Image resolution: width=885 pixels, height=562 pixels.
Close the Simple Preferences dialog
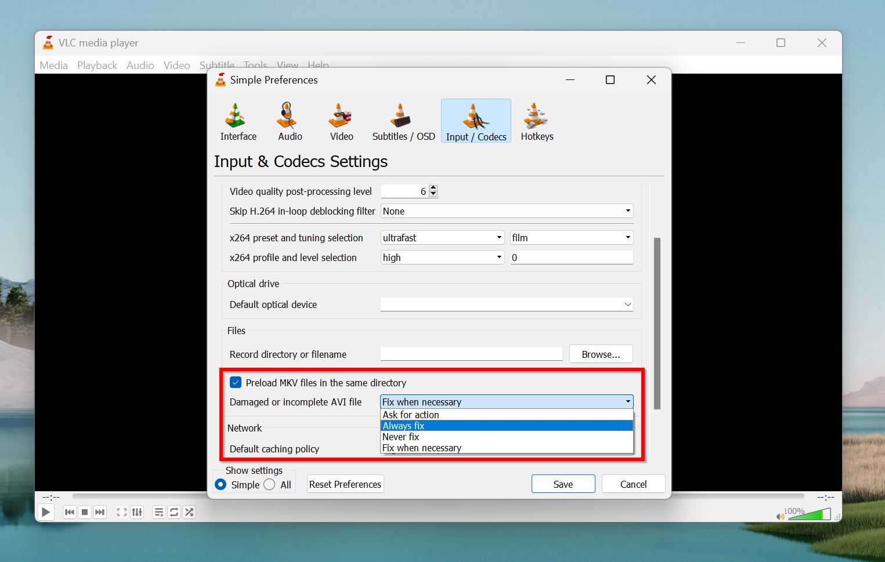pyautogui.click(x=651, y=80)
